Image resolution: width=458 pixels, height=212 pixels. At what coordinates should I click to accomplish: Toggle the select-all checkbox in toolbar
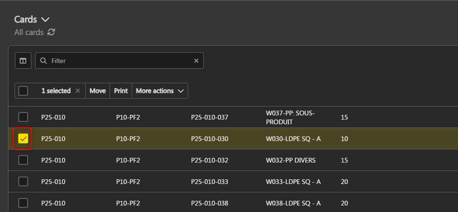tap(23, 91)
